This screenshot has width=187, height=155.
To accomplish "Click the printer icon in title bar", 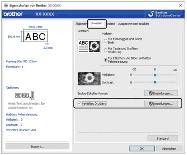I will pyautogui.click(x=6, y=6).
